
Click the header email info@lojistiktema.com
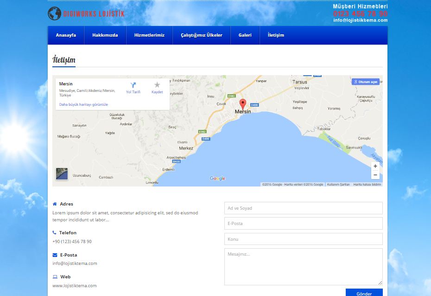coord(361,20)
